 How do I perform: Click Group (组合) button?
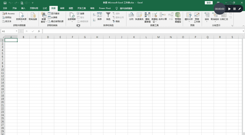point(207,17)
